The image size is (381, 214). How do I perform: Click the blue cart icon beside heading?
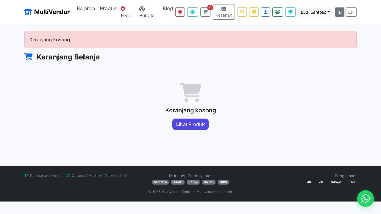pos(28,57)
